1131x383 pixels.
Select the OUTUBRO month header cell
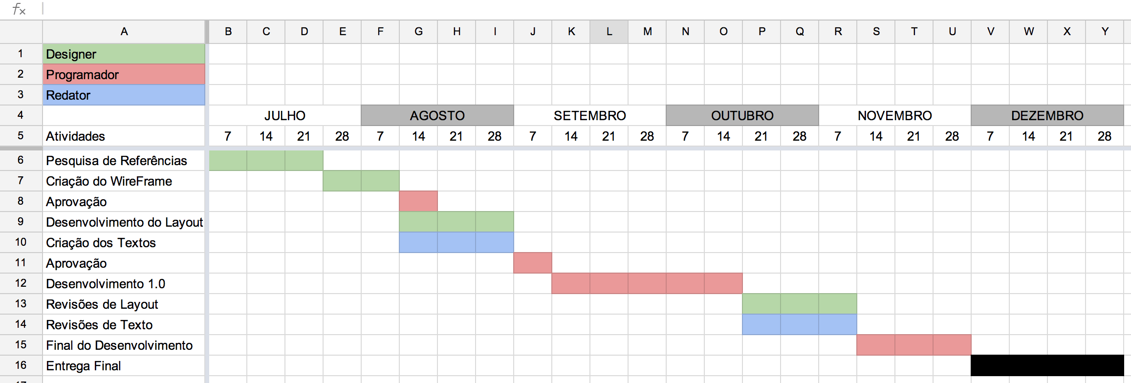pyautogui.click(x=742, y=116)
